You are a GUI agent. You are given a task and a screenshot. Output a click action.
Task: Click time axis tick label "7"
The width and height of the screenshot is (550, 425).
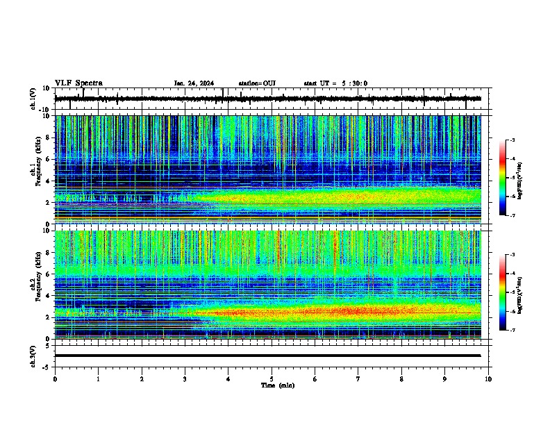358,379
